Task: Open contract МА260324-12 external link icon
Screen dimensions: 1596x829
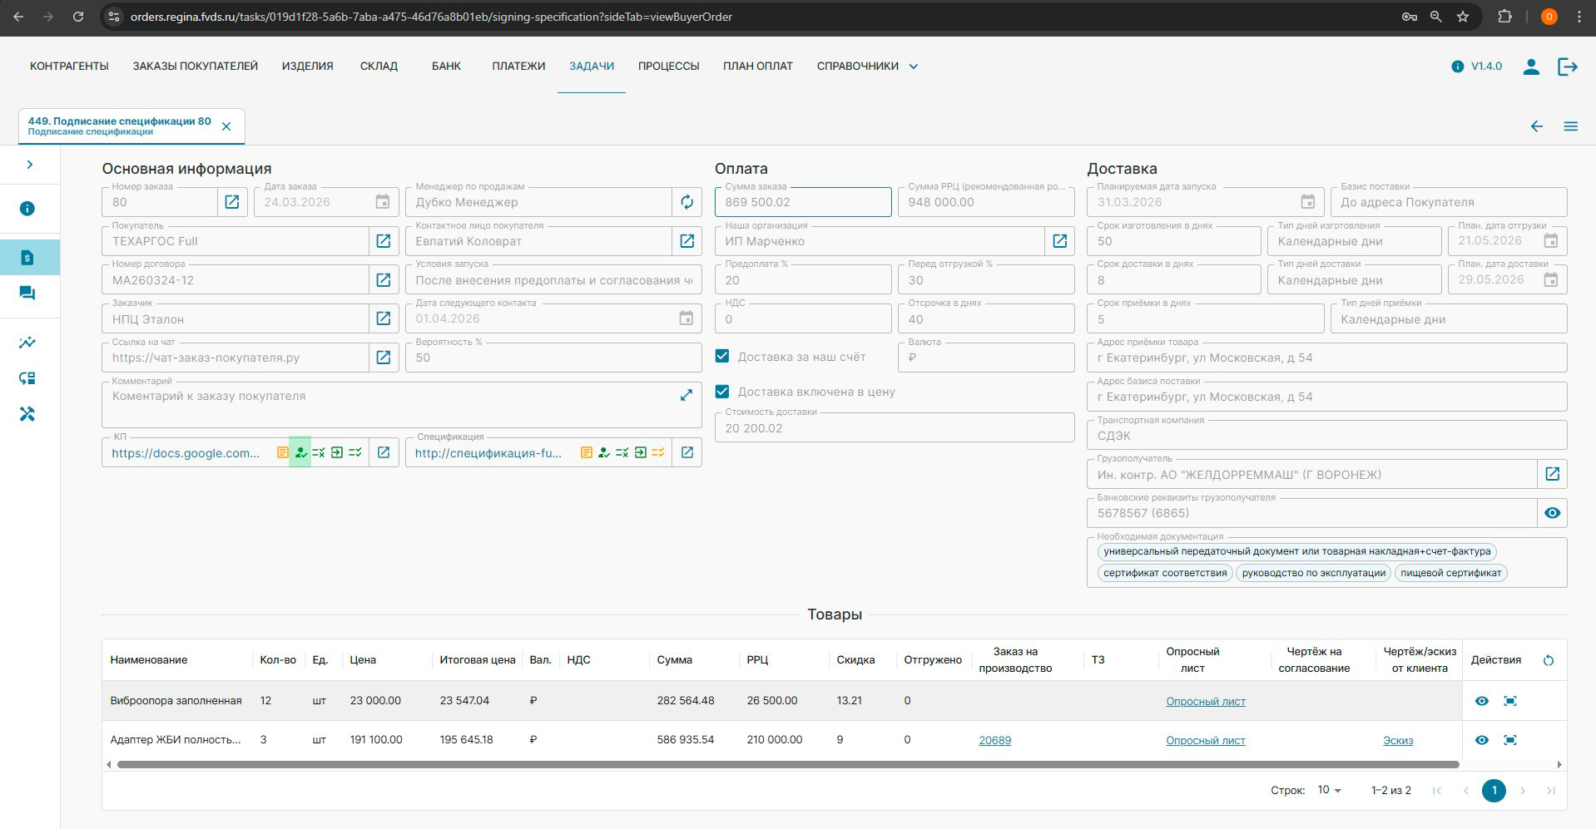Action: (x=384, y=280)
